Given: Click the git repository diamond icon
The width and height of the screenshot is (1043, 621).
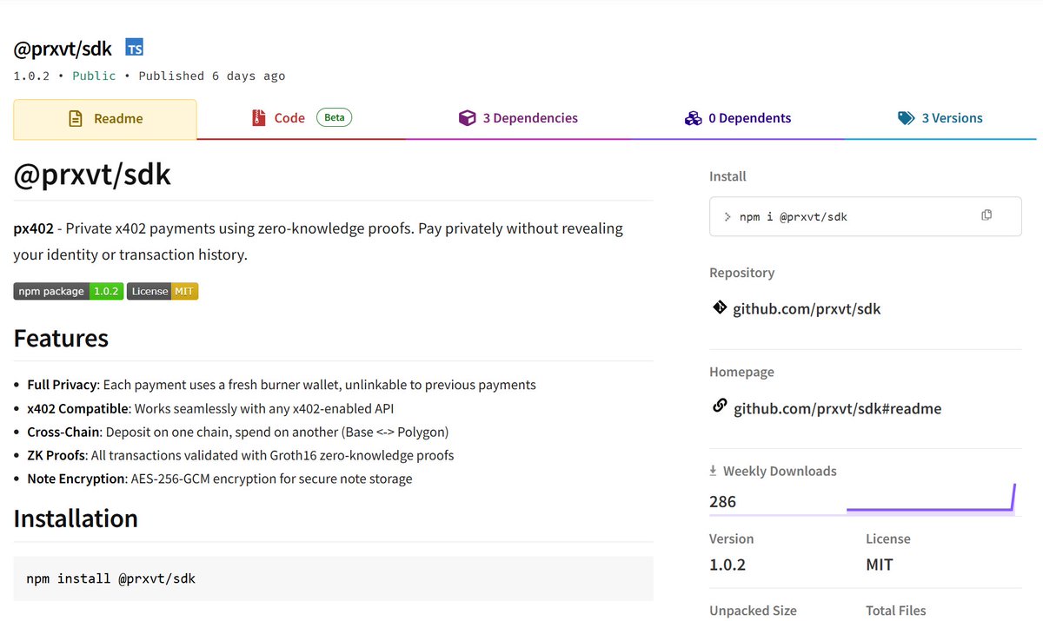Looking at the screenshot, I should coord(719,307).
